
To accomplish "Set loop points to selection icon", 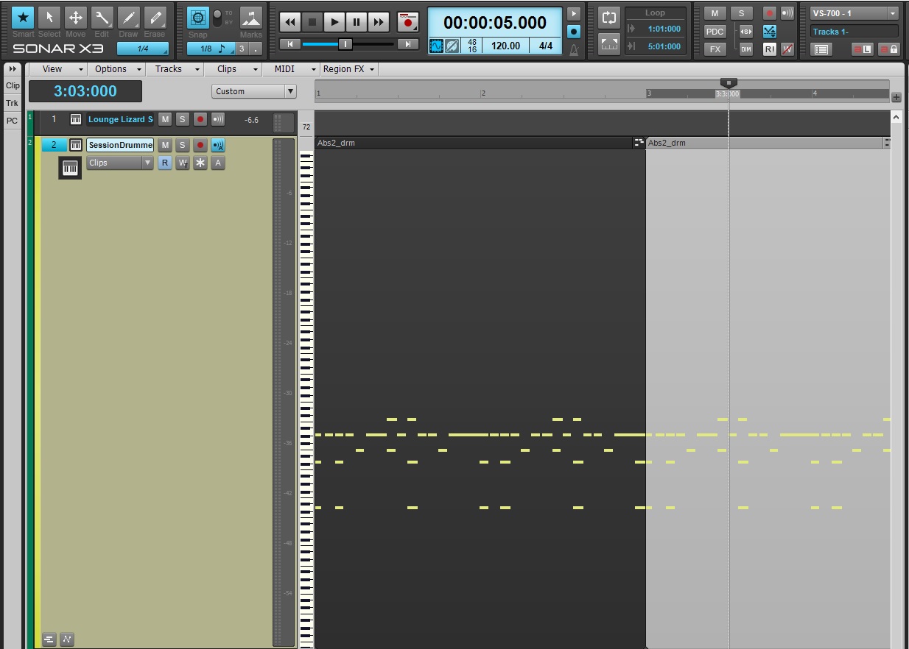I will click(x=609, y=44).
